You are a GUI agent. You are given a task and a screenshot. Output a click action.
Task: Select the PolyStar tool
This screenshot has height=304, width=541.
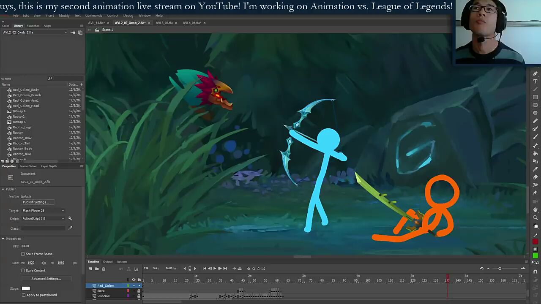point(535,113)
